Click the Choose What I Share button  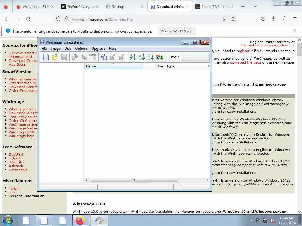click(x=177, y=31)
